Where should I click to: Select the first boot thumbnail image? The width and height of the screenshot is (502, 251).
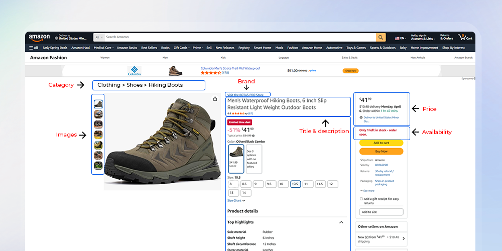[98, 104]
